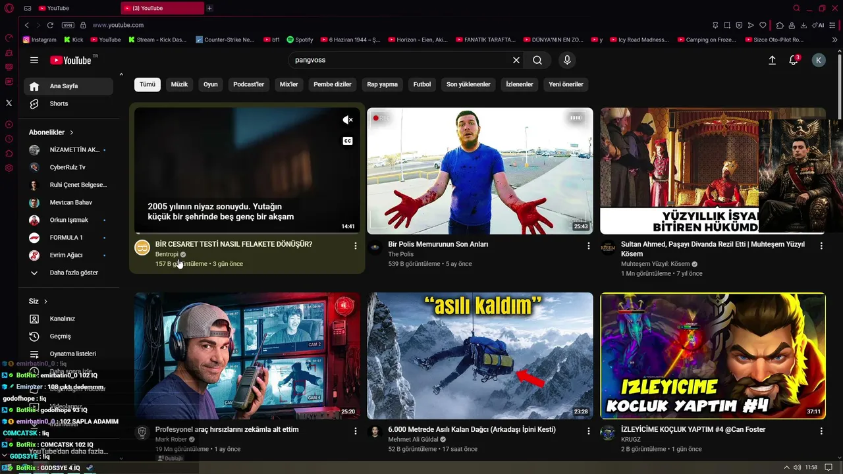The width and height of the screenshot is (843, 474).
Task: Open the browser downloads arrow icon
Action: [x=803, y=25]
